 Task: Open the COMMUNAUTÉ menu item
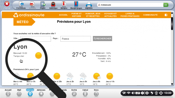click(150, 15)
